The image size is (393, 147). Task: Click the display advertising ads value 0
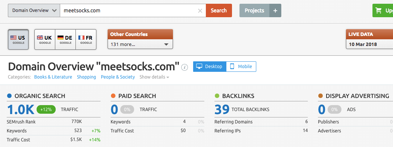click(x=322, y=109)
